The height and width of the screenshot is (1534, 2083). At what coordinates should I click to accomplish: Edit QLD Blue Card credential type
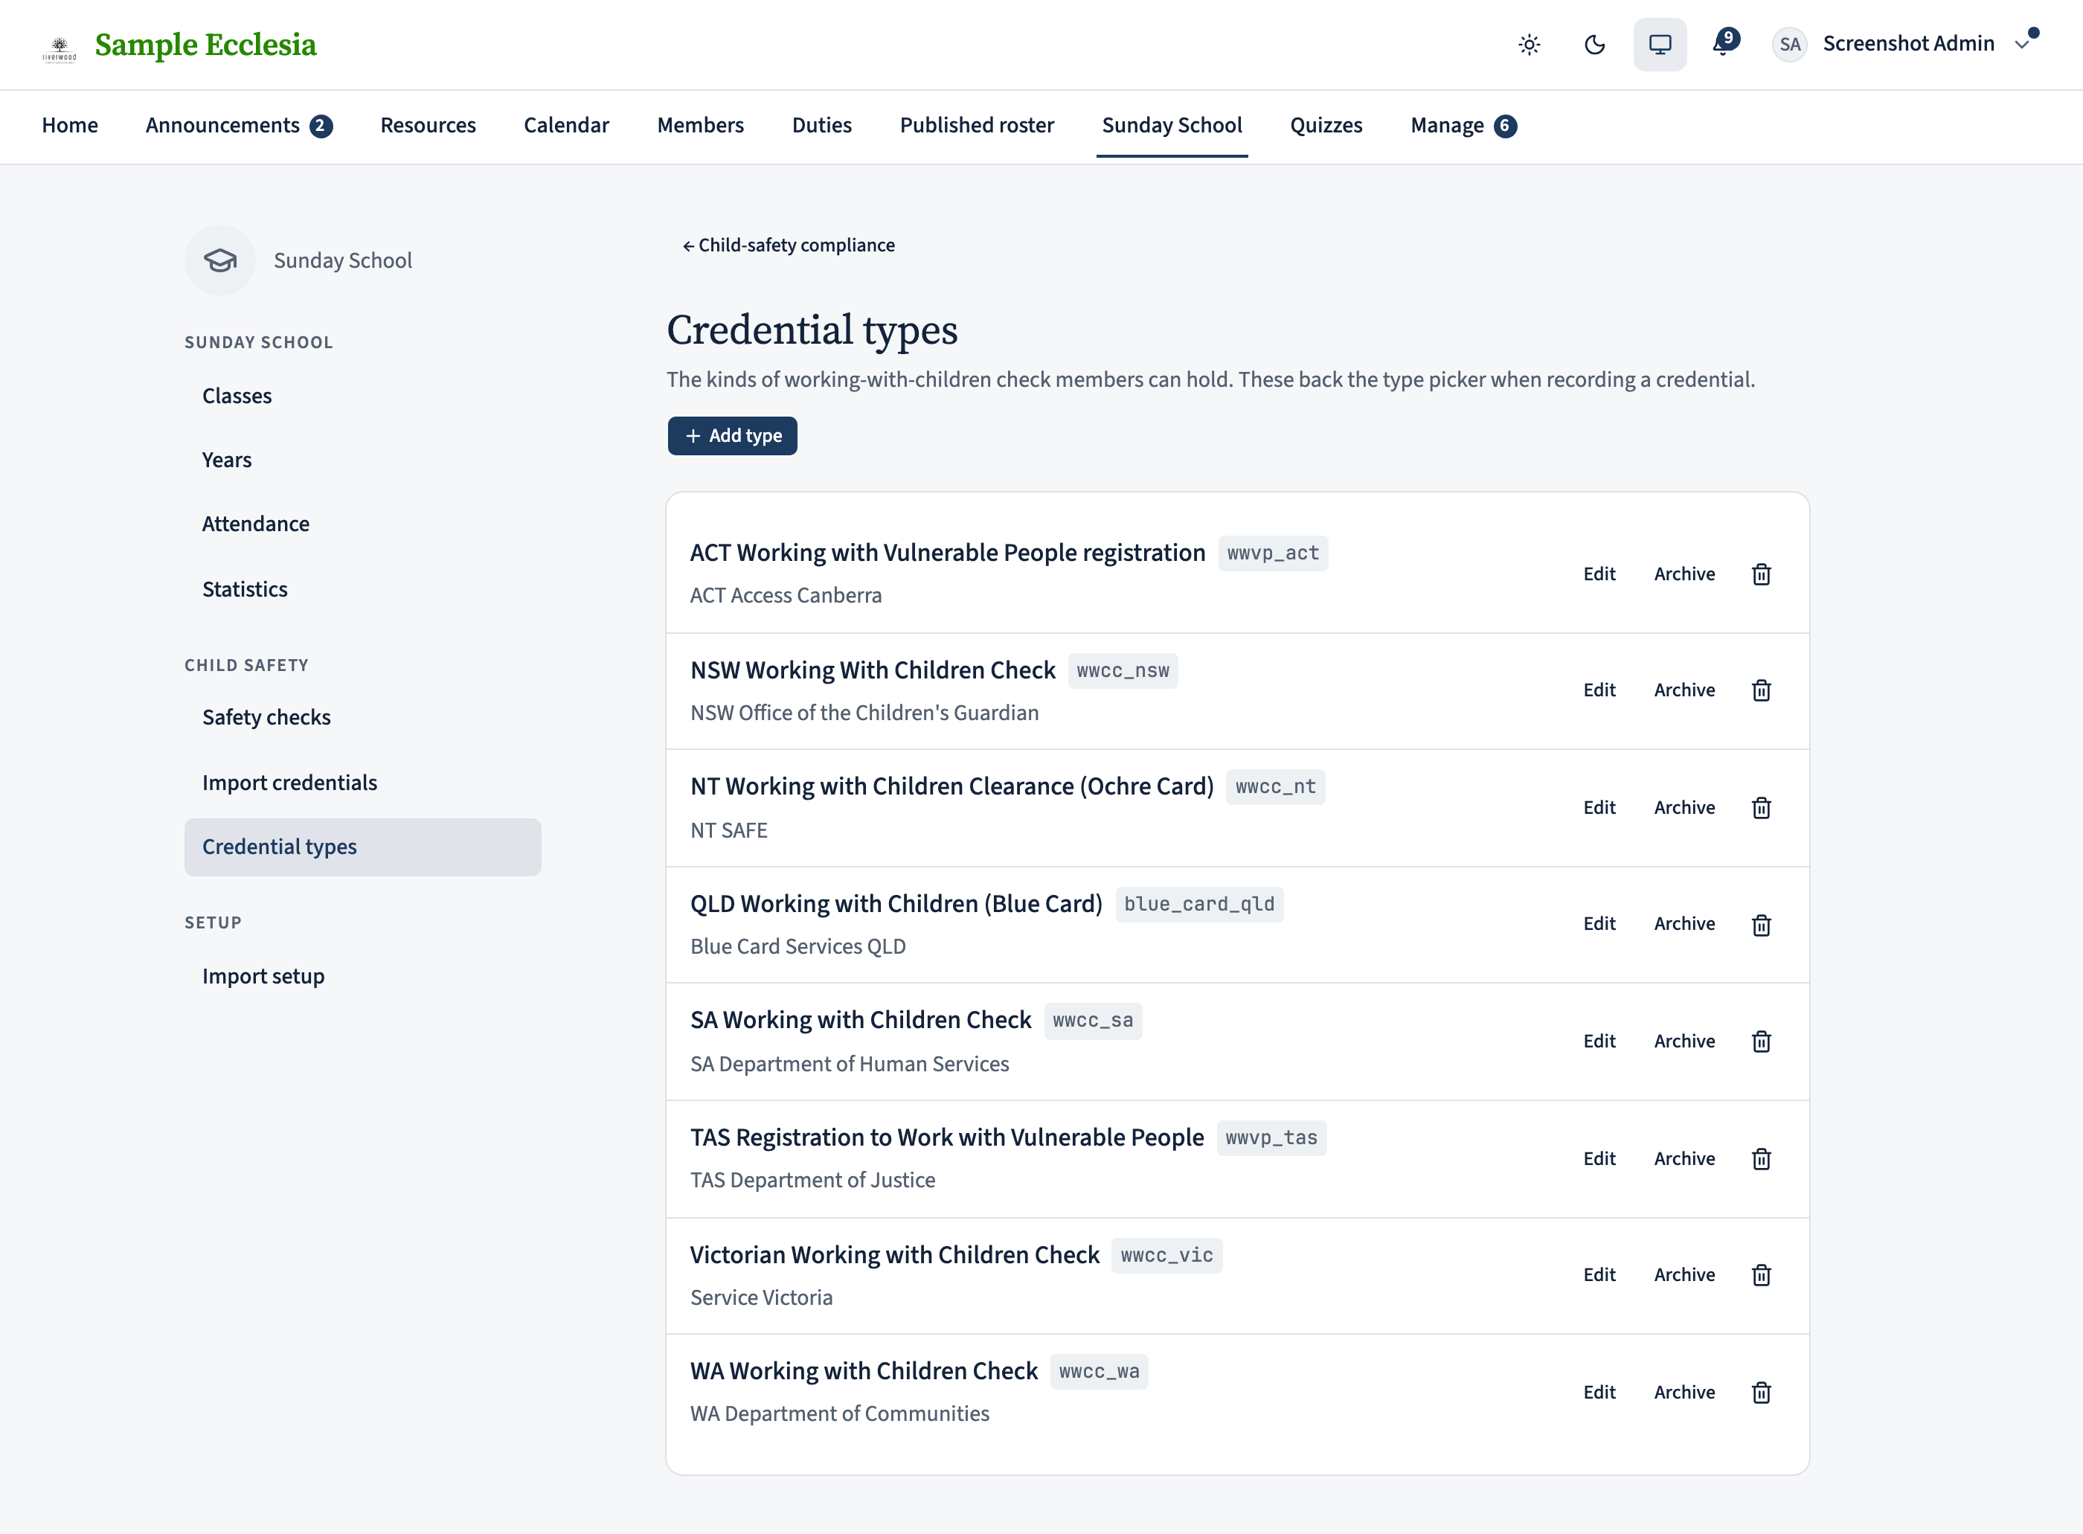(x=1599, y=924)
